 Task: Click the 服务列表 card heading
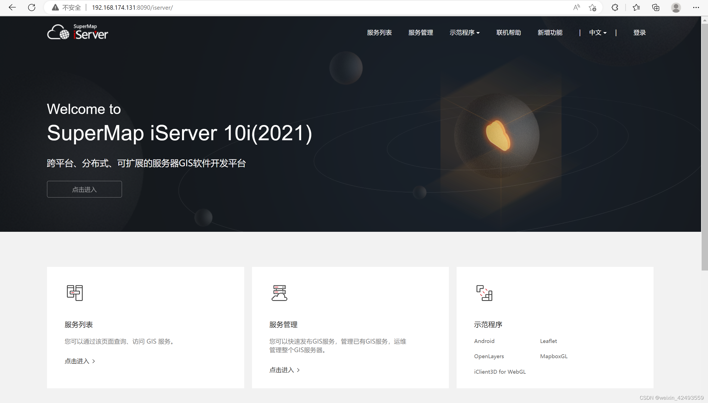tap(79, 325)
